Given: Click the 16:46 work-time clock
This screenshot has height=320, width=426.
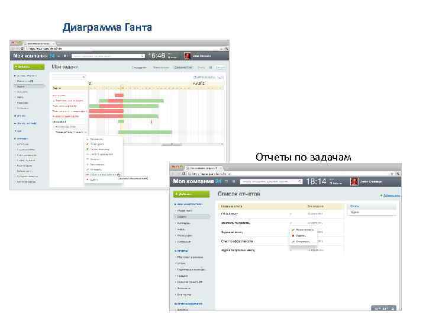Looking at the screenshot, I should tap(156, 56).
